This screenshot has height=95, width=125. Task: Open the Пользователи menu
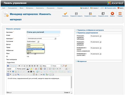click(x=12, y=8)
